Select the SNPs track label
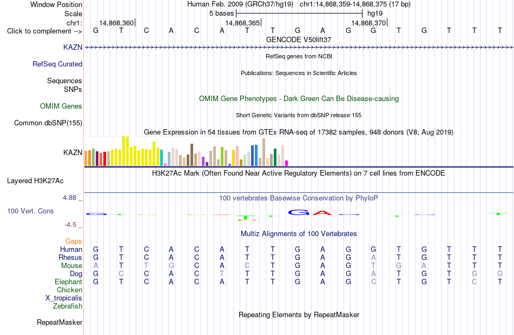514x335 pixels. coord(73,89)
